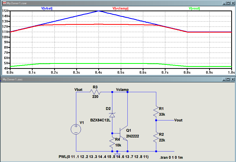Click the .tran 0 1 0 1m directive
The image size is (236, 162).
coord(171,157)
